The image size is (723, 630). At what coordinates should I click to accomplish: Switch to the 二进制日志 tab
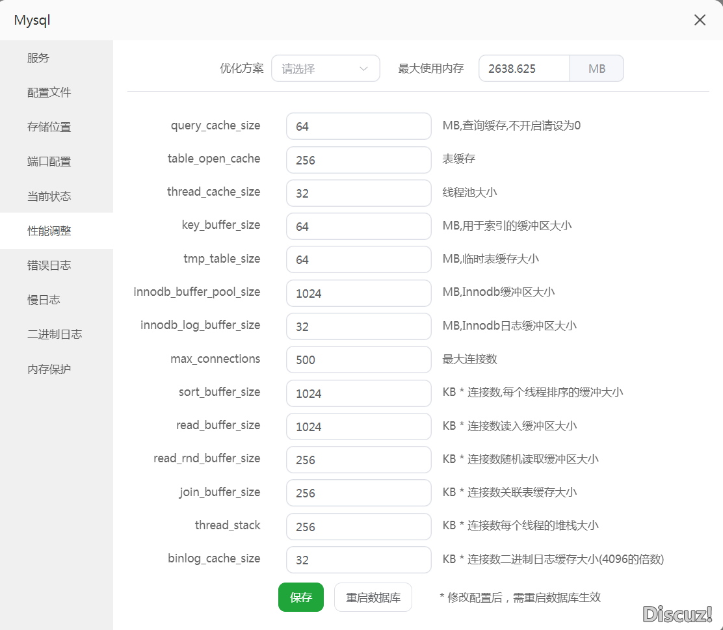point(55,334)
